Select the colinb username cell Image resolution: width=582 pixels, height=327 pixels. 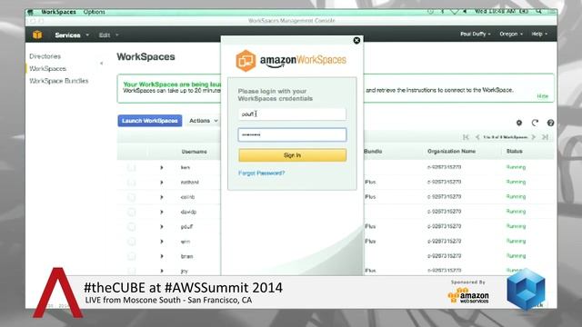187,197
